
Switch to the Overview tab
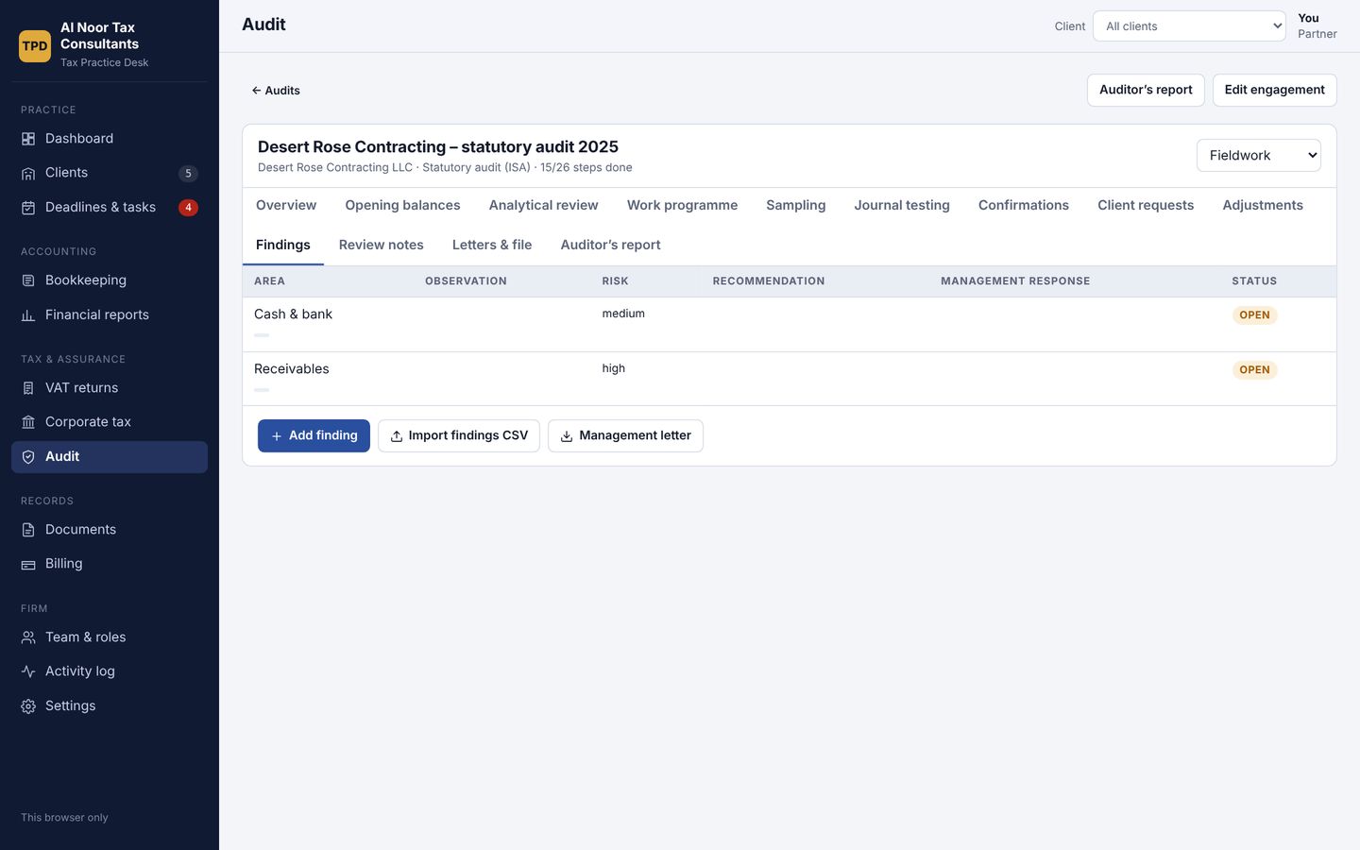click(x=286, y=205)
